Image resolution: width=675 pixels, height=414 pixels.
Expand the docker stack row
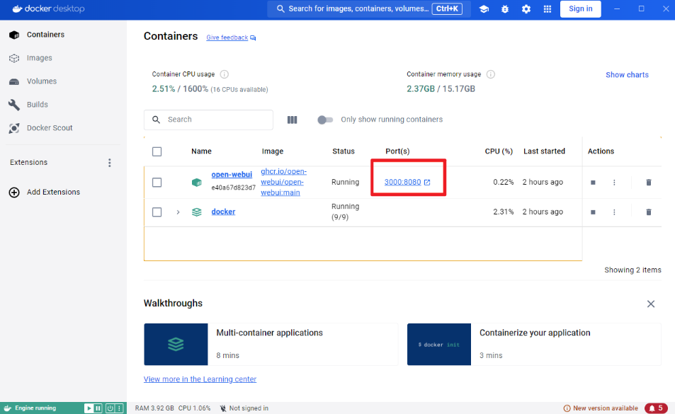178,212
